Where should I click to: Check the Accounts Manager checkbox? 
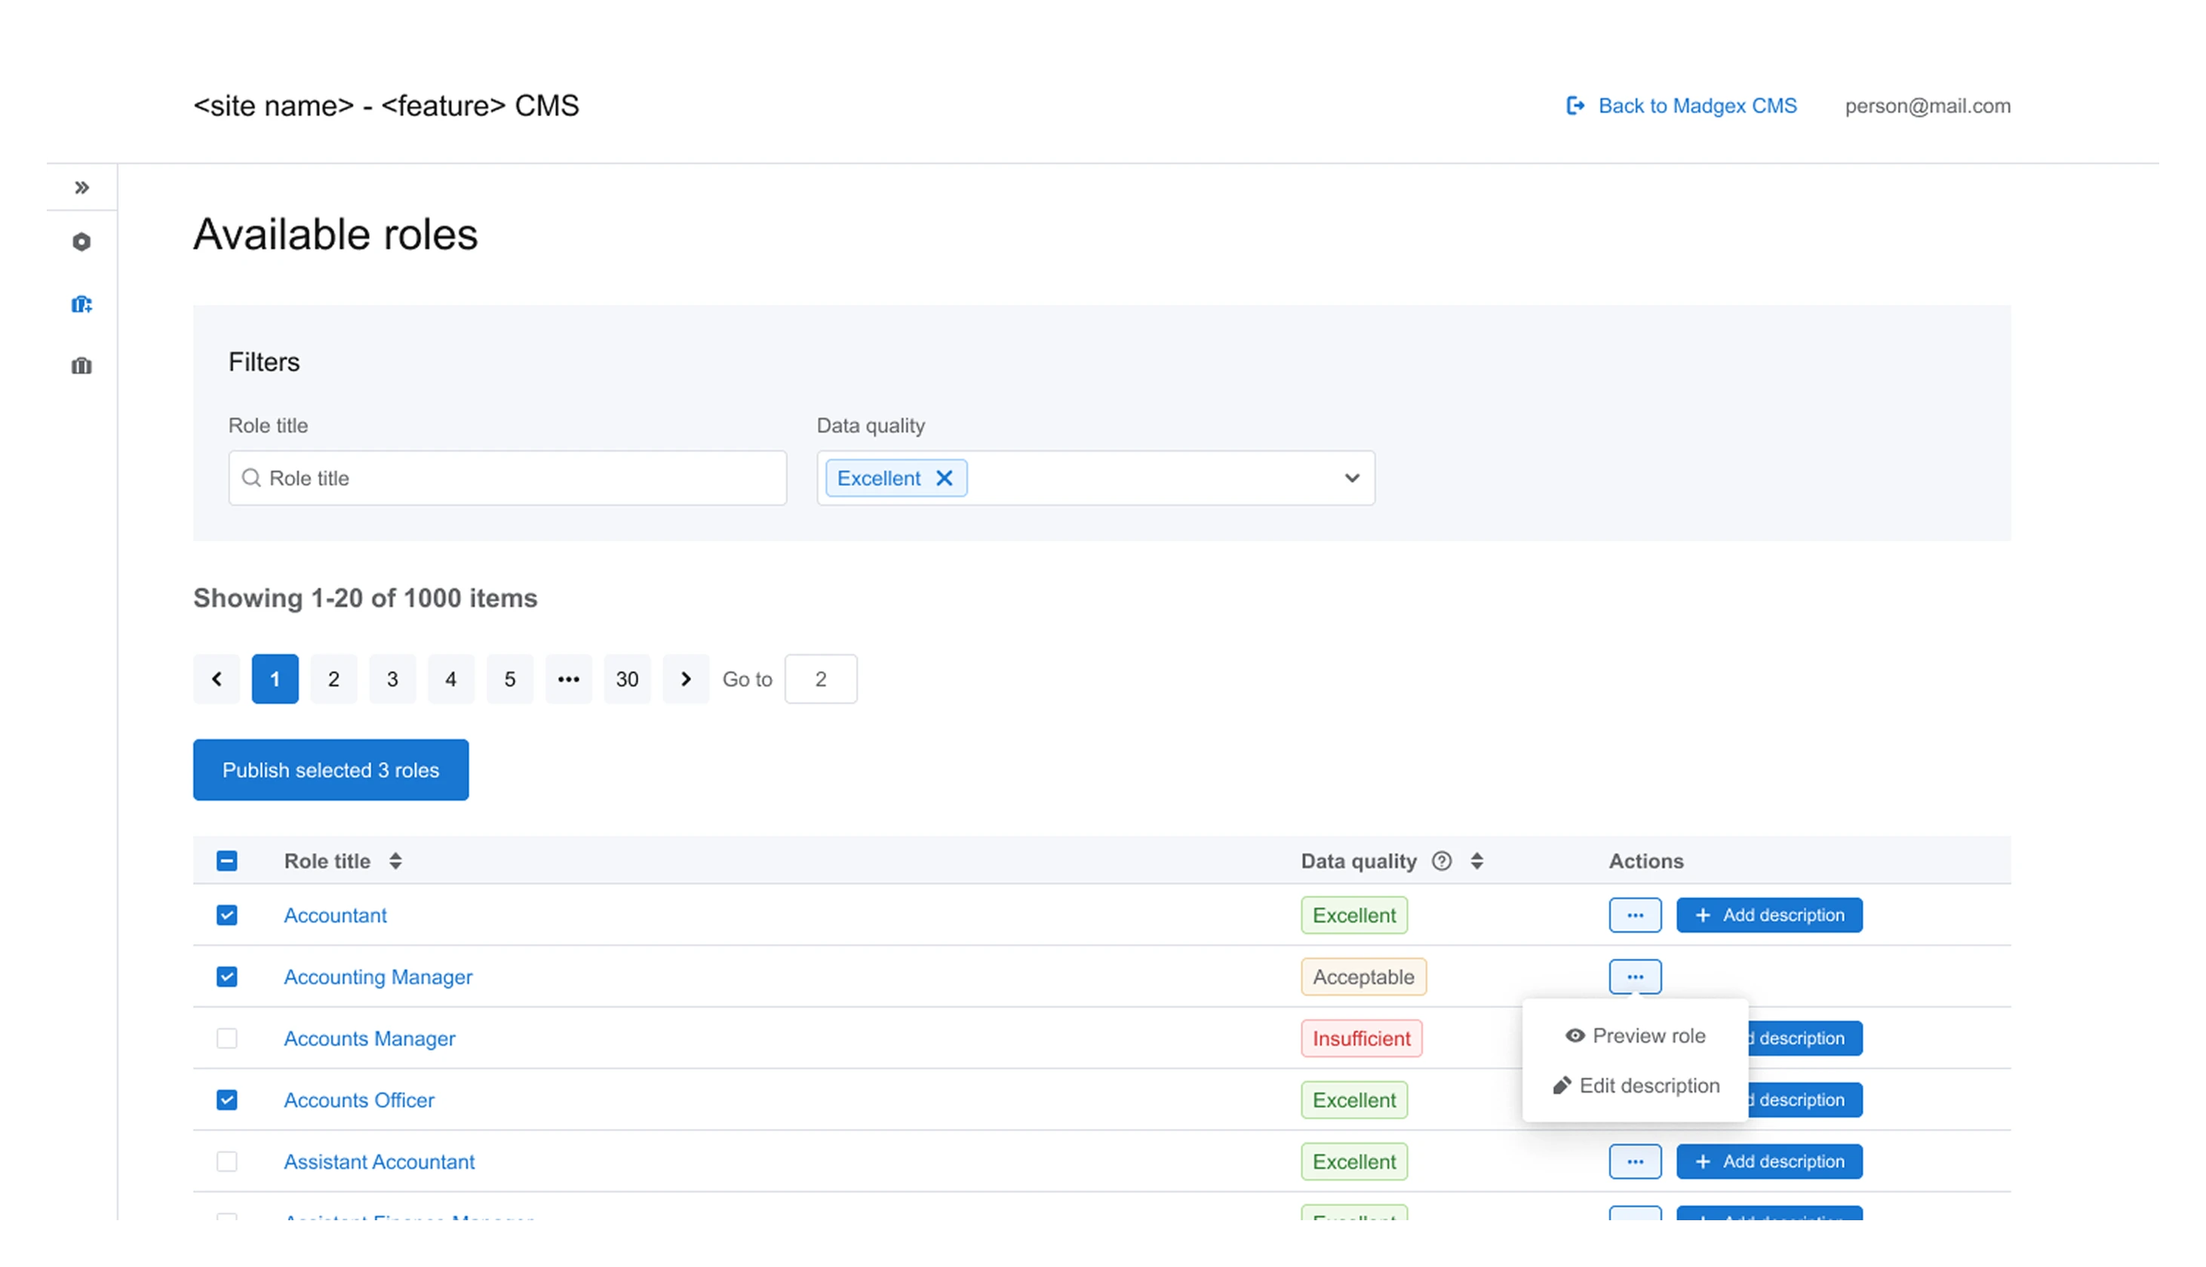[x=227, y=1038]
